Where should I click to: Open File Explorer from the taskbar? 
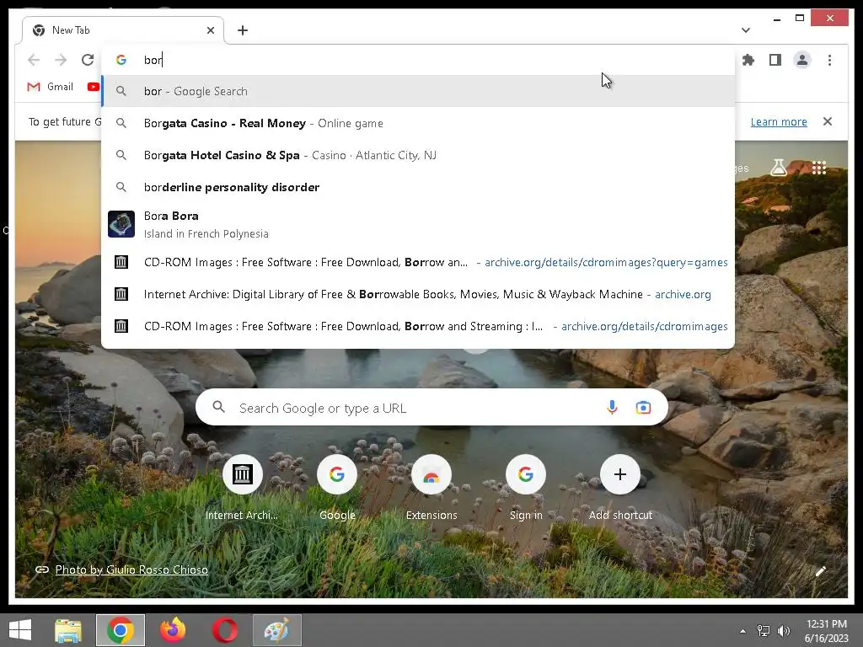[68, 630]
